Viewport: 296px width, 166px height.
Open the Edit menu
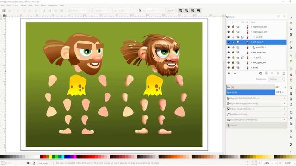[3, 6]
